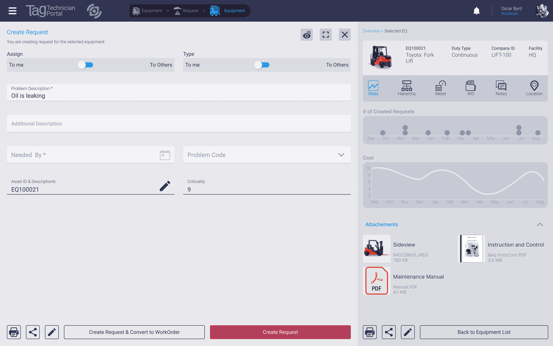Open the Needed By date picker
The width and height of the screenshot is (553, 346).
point(164,155)
